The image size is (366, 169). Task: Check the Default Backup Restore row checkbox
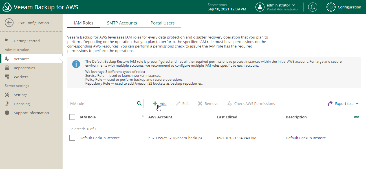tap(72, 138)
